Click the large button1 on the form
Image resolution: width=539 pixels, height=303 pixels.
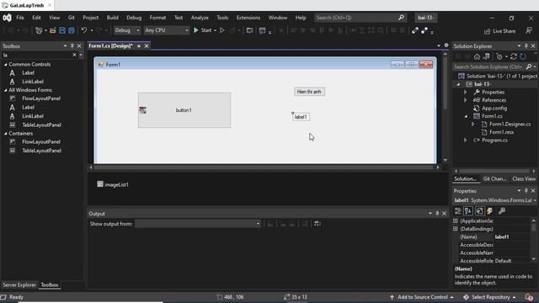tap(184, 110)
